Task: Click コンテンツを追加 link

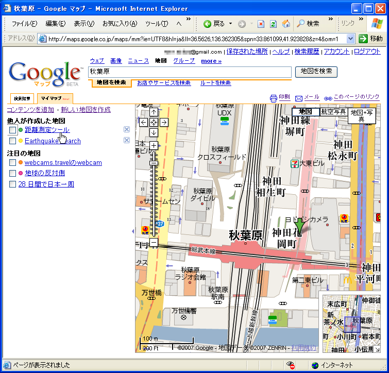Action: tap(30, 110)
